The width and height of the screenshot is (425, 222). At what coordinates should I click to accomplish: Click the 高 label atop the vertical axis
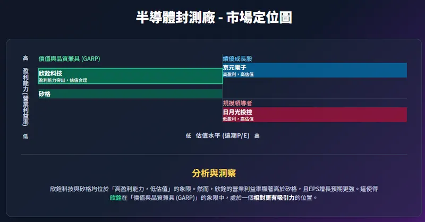25,58
